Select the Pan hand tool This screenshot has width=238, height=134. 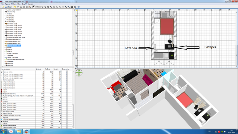point(37,6)
